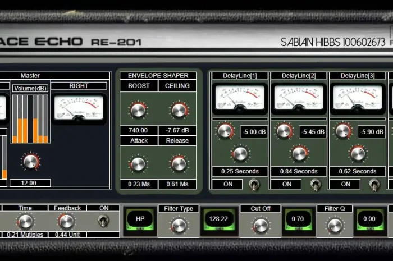
Task: Click the 128.22 cut-off value display
Action: [x=218, y=220]
